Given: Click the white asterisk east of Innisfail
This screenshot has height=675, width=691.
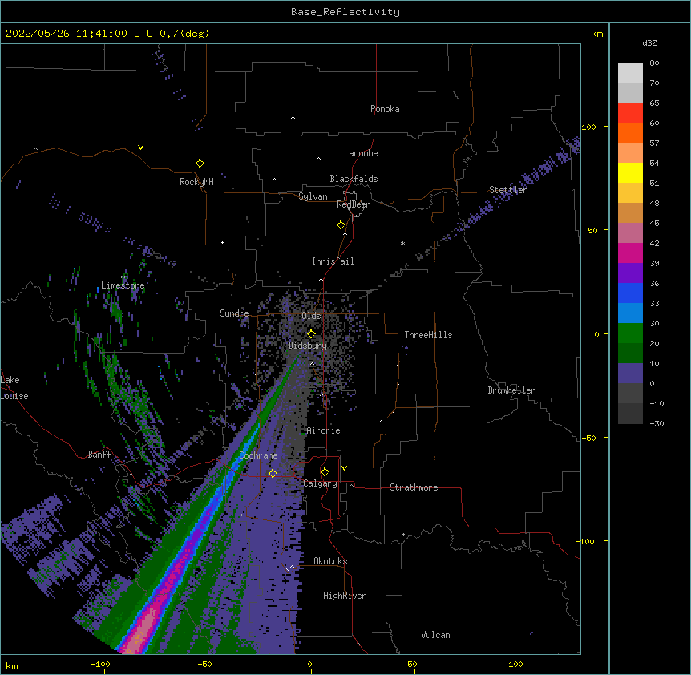Looking at the screenshot, I should pos(402,243).
